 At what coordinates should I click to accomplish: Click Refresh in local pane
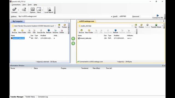coord(49,31)
